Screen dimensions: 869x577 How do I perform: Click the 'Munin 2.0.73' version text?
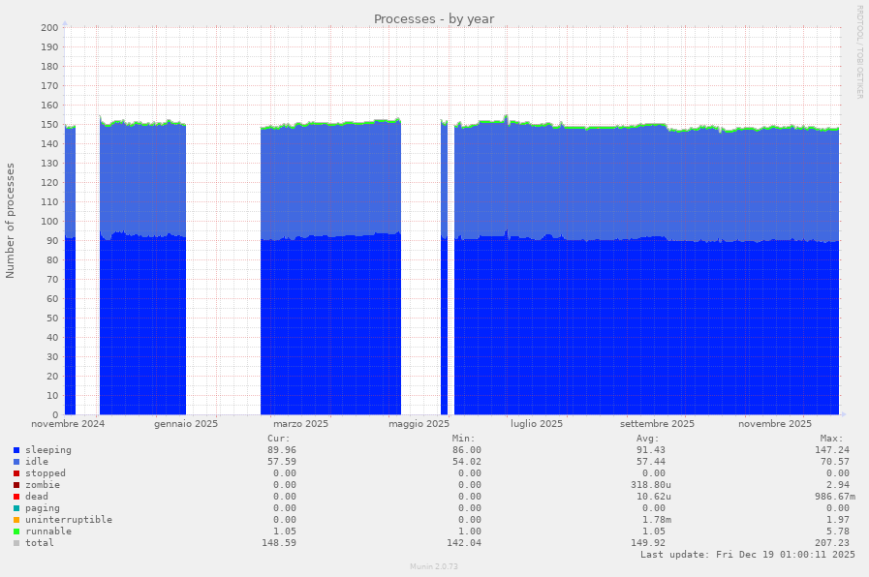[x=434, y=566]
